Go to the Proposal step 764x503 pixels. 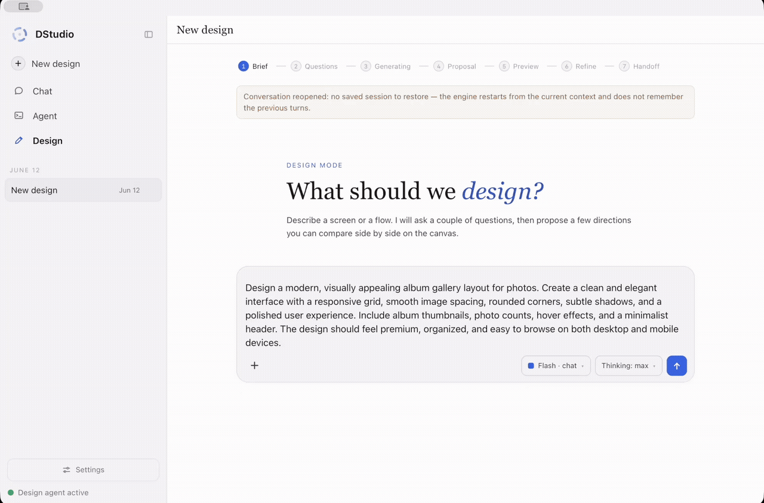coord(455,66)
